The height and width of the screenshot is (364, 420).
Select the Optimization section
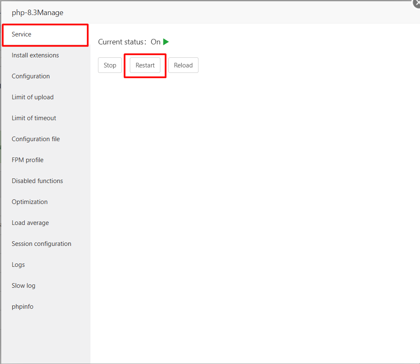coord(29,201)
